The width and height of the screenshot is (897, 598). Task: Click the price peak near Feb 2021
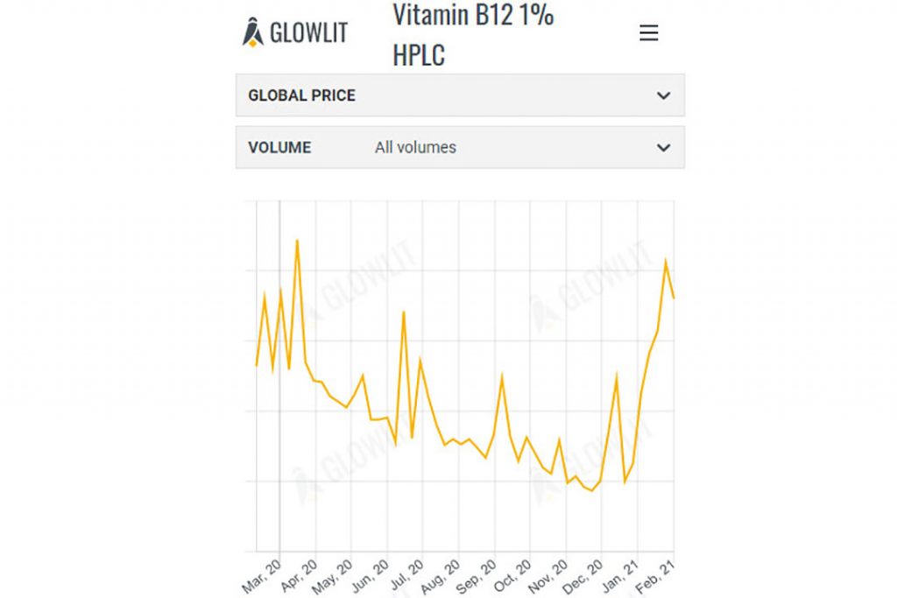[666, 260]
